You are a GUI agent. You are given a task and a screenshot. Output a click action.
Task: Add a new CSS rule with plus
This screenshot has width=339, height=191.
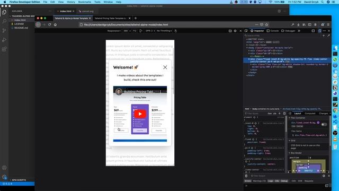click(279, 114)
